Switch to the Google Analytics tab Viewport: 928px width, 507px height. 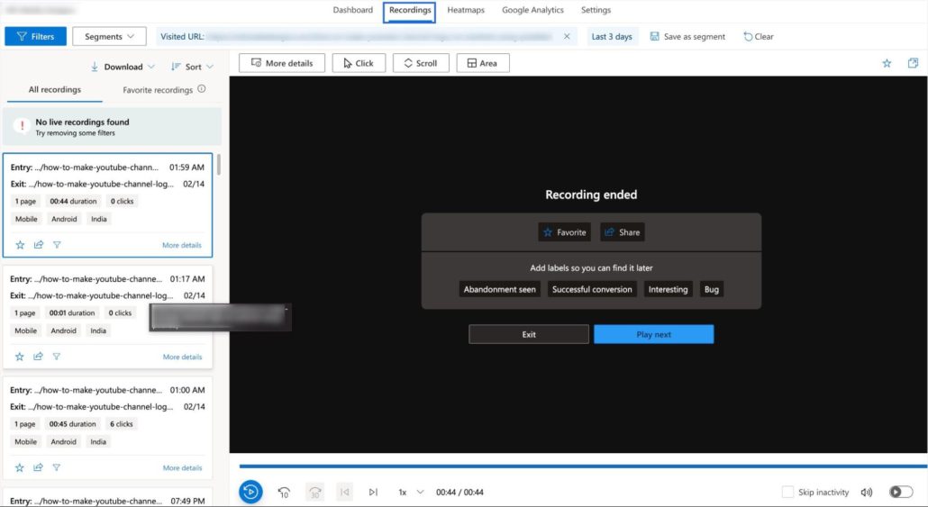532,10
